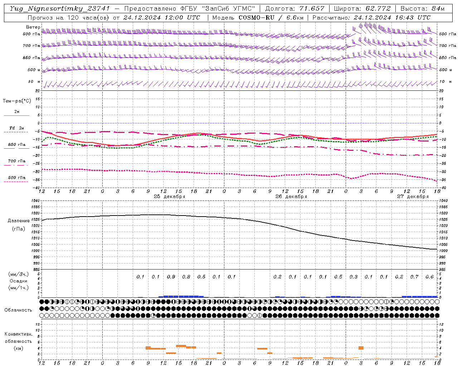Click the Ветер panel label
Image resolution: width=458 pixels, height=366 pixels.
click(33, 27)
